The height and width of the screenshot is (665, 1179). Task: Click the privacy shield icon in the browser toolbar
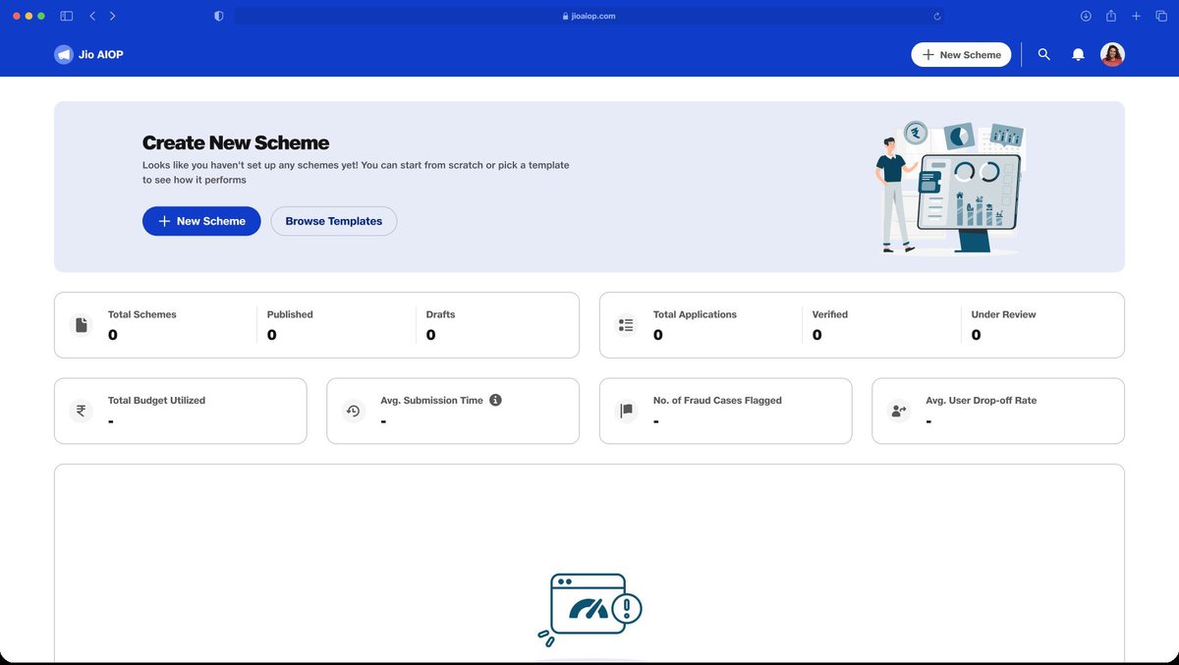point(218,16)
